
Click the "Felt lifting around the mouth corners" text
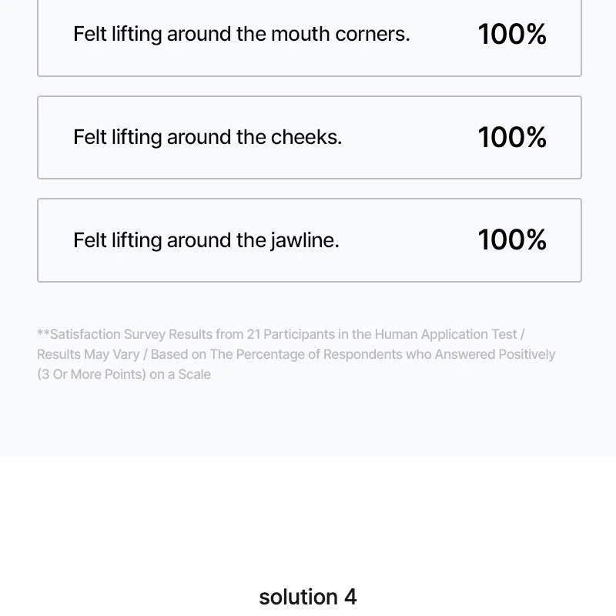tap(241, 34)
